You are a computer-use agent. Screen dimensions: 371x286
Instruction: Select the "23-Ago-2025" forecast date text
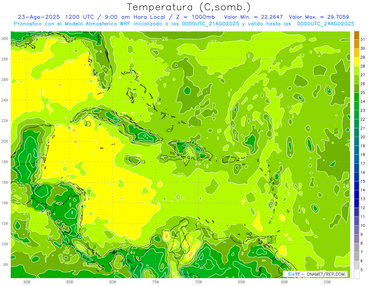click(39, 17)
